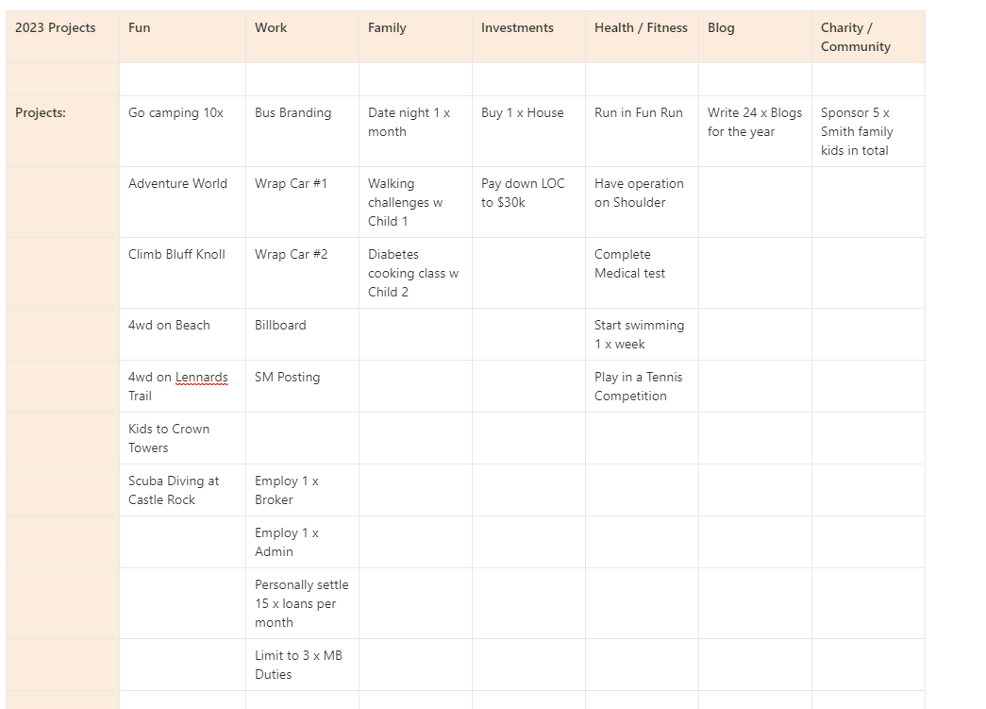
Task: Select the 'Kids to Crown Towers' cell
Action: [x=182, y=438]
